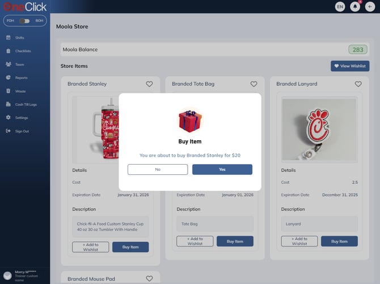Screen dimensions: 380x284
Task: Click the OneClick logo
Action: 24,7
